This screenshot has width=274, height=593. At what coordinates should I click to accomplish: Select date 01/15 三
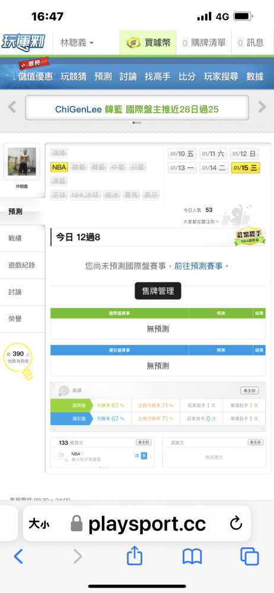point(246,168)
